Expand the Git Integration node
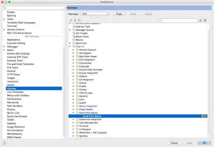This screenshot has width=214, height=147. (73, 80)
